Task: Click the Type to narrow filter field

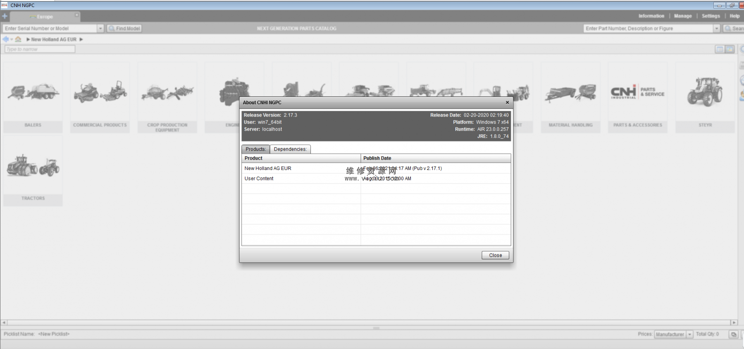Action: click(x=40, y=49)
